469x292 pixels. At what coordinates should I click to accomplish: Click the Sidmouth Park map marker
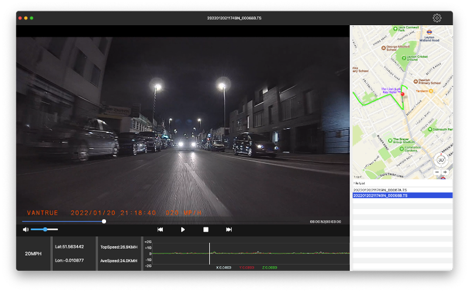[430, 129]
